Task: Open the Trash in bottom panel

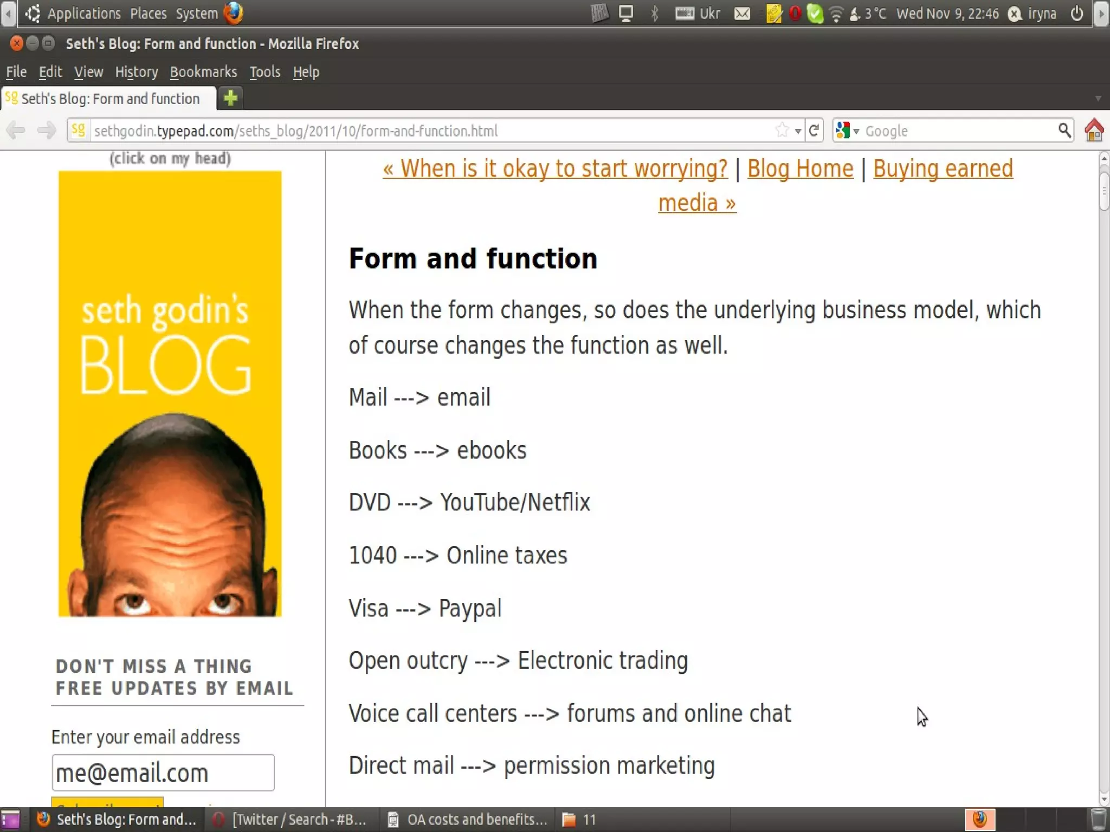Action: tap(1098, 819)
